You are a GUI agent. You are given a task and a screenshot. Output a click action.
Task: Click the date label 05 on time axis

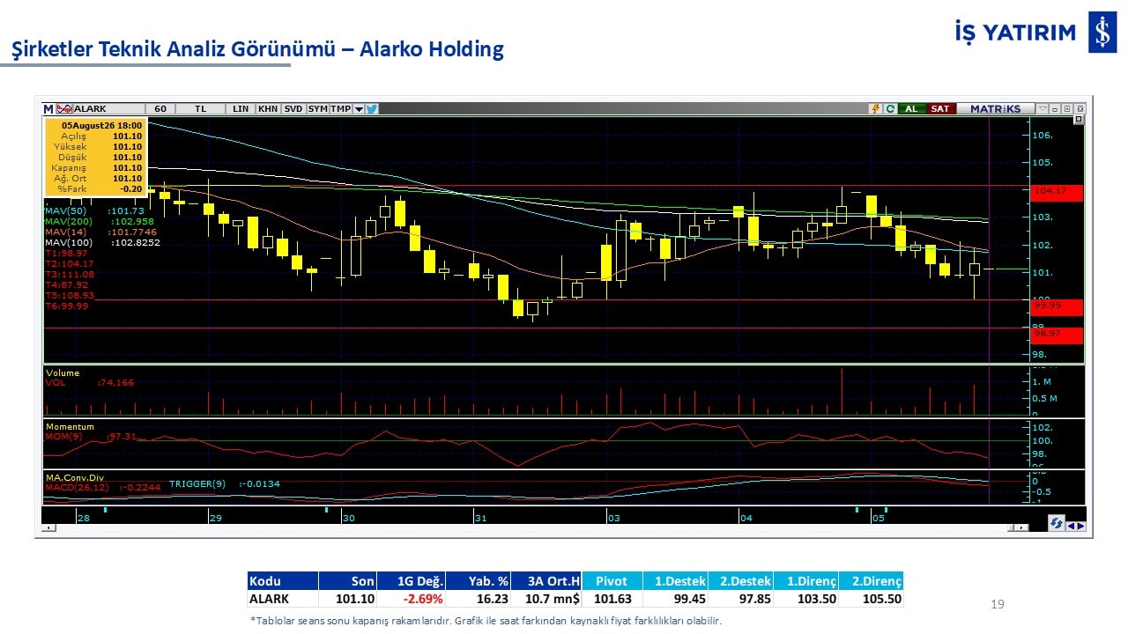[879, 519]
